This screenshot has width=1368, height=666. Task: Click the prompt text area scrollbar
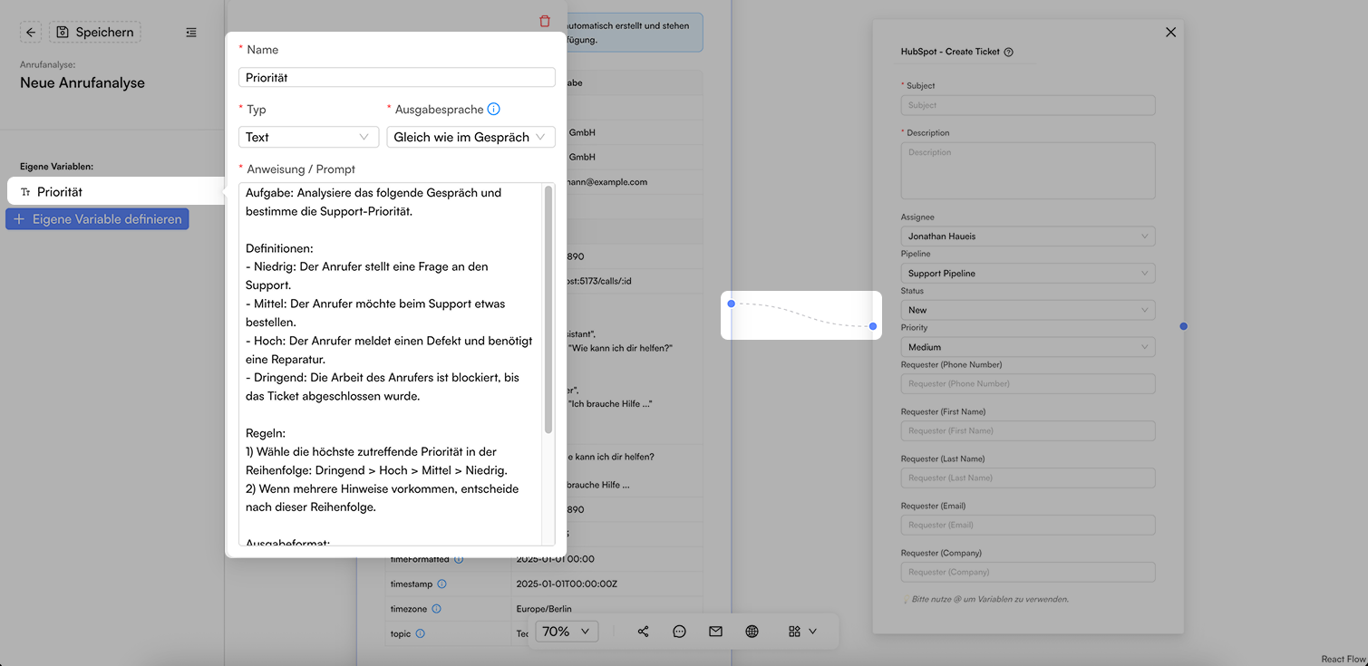tap(548, 308)
